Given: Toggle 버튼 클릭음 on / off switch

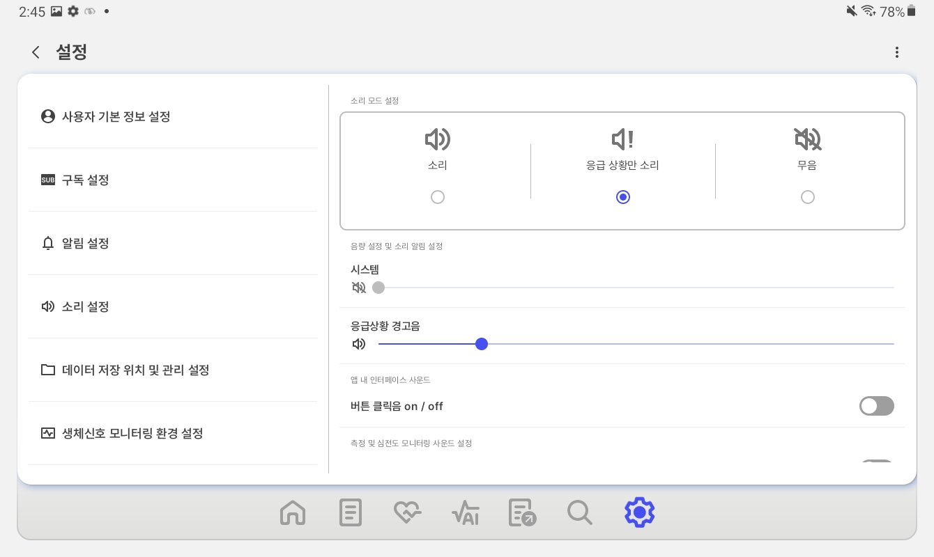Looking at the screenshot, I should point(876,406).
